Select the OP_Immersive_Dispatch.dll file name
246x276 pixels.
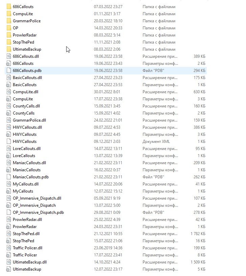click(x=37, y=198)
